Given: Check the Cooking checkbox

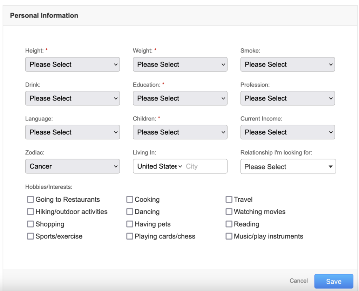Looking at the screenshot, I should [130, 199].
